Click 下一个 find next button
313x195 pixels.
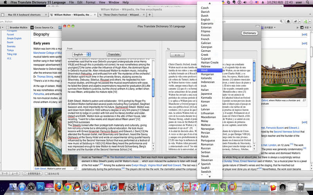(5, 174)
